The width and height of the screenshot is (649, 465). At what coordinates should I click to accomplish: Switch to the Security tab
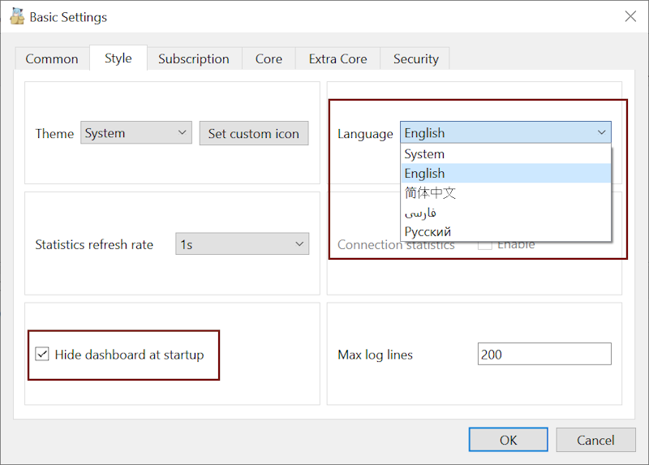tap(415, 58)
